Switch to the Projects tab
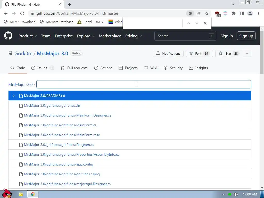Image resolution: width=264 pixels, height=198 pixels. 128,68
